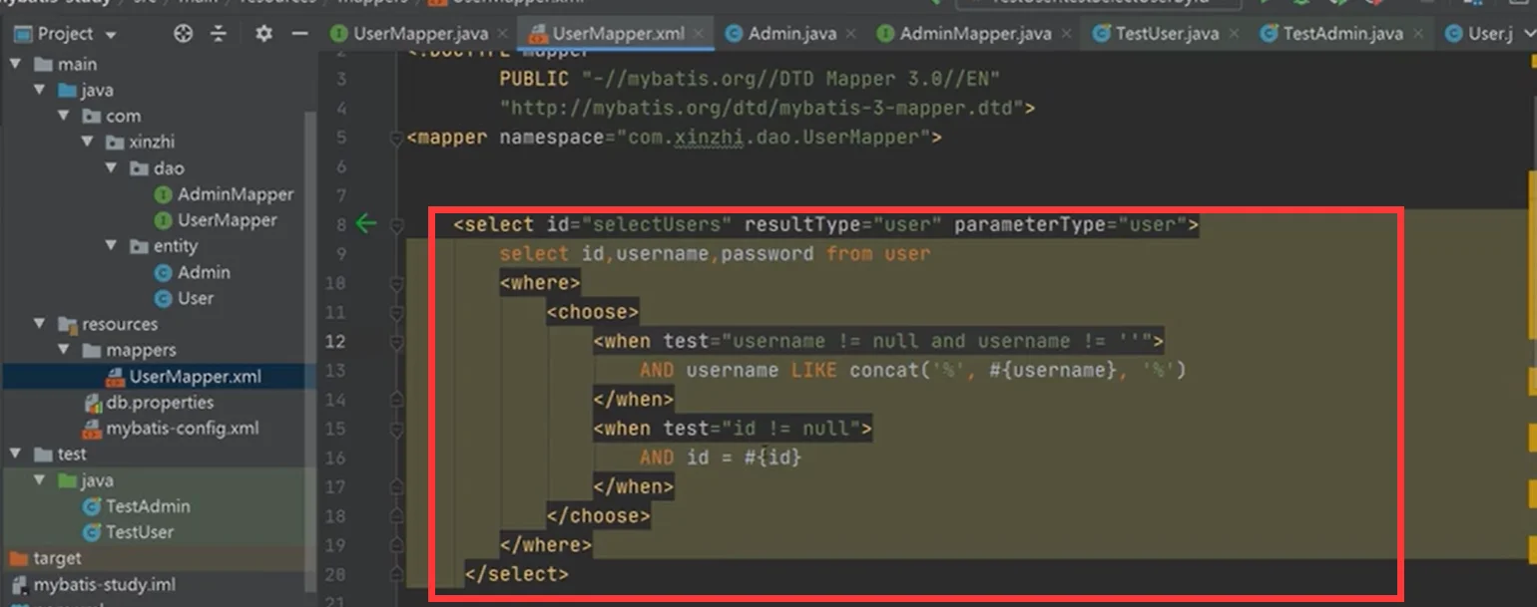
Task: Click the db.properties file icon
Action: (92, 403)
